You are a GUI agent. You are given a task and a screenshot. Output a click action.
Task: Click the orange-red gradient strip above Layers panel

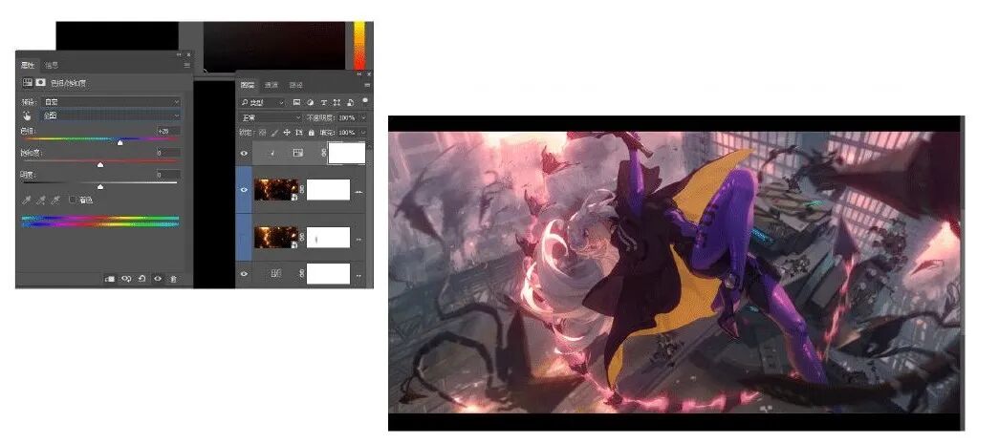tap(359, 45)
